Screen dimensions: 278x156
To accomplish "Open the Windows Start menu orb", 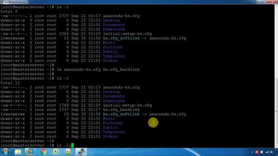I will pos(5,152).
